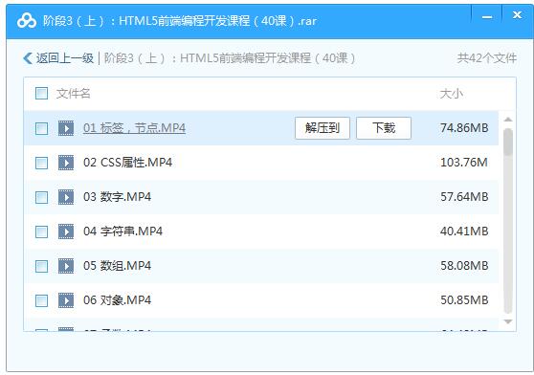This screenshot has width=534, height=375.
Task: Tick the checkbox for 01 标签，节点.MP4
Action: (x=41, y=128)
